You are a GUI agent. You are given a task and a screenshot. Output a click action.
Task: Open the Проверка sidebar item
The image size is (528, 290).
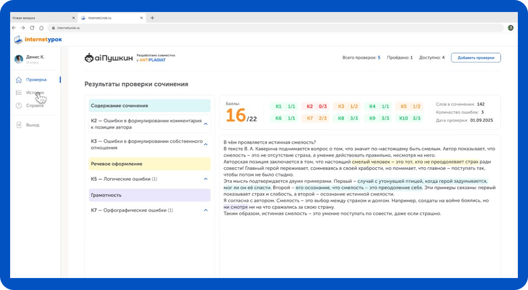[x=36, y=80]
